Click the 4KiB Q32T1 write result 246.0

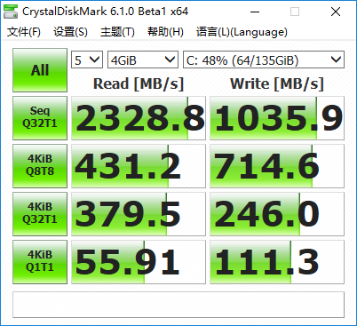click(x=277, y=214)
